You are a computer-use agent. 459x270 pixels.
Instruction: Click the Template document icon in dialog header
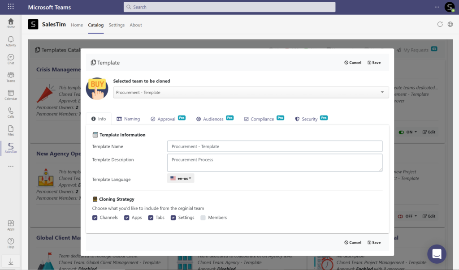pyautogui.click(x=93, y=63)
